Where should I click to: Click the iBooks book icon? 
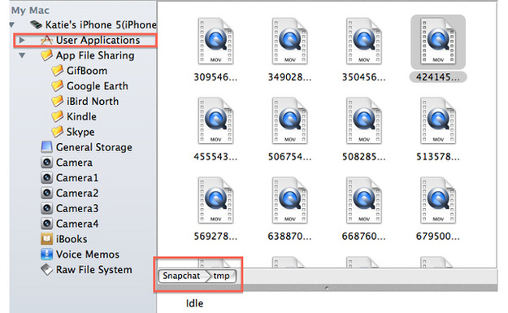click(x=46, y=239)
